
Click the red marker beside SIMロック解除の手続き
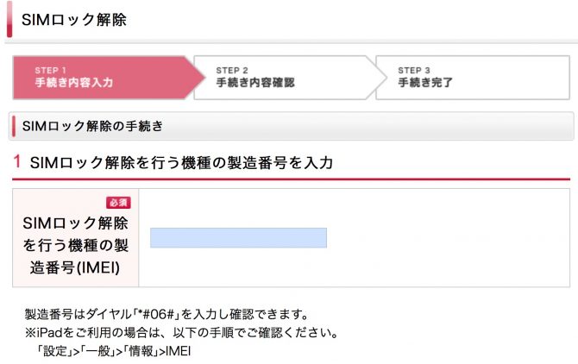(13, 126)
